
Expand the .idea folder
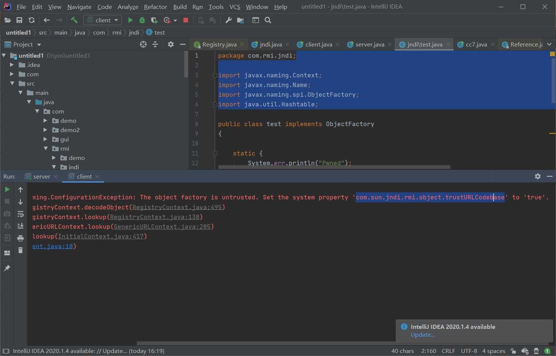pyautogui.click(x=12, y=65)
